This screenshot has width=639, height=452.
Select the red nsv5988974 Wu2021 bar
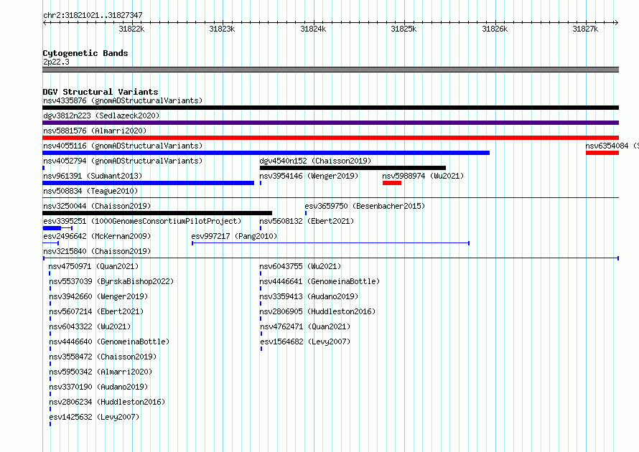point(392,183)
